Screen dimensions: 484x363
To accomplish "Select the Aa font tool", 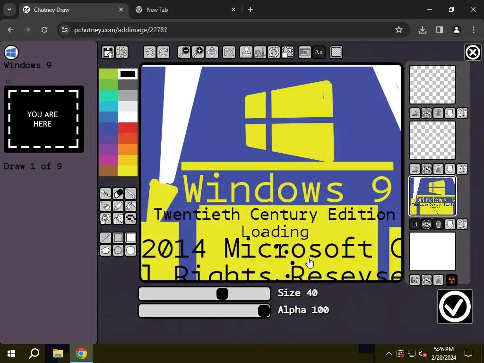I will (x=319, y=52).
